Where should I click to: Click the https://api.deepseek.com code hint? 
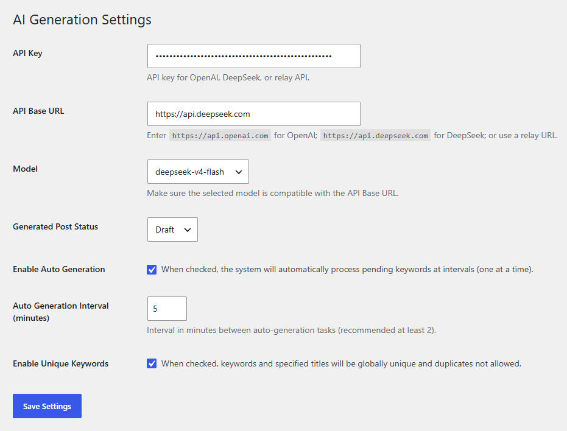click(x=375, y=136)
